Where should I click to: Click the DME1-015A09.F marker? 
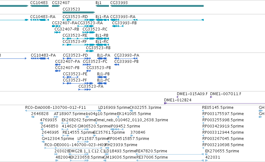(x=177, y=97)
